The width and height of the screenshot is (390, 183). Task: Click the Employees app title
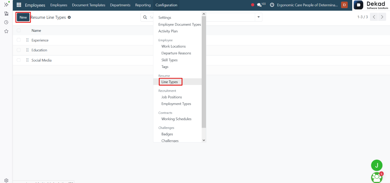[35, 5]
